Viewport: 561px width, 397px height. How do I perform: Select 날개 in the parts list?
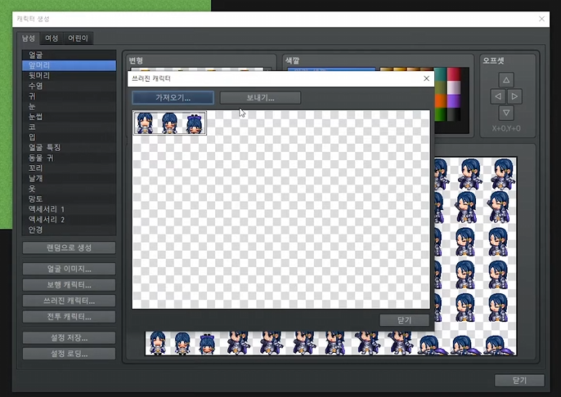click(69, 178)
